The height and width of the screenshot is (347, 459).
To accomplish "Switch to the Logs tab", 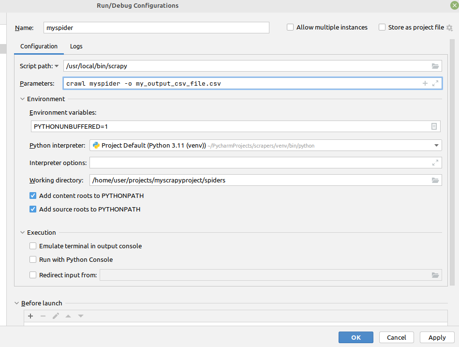I will pos(76,46).
